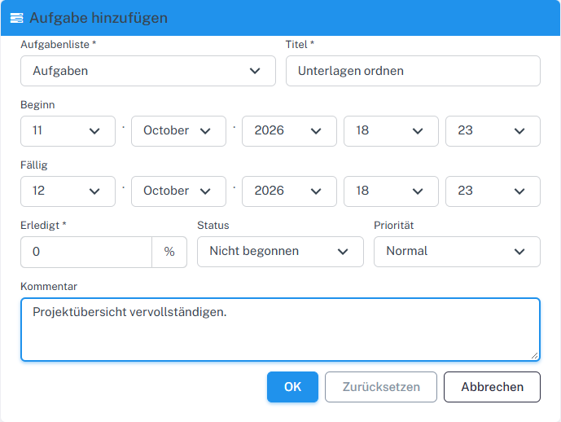Open Beginn day dropdown showing 11

[x=68, y=131]
